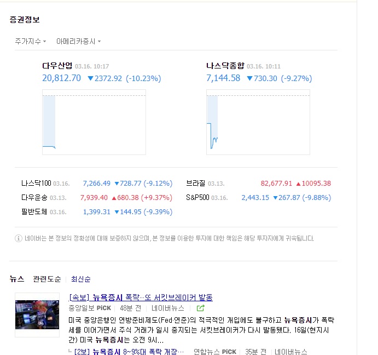Viewport: 378px width, 355px height.
Task: Open the 다우산업 intraday chart
Action: click(94, 122)
